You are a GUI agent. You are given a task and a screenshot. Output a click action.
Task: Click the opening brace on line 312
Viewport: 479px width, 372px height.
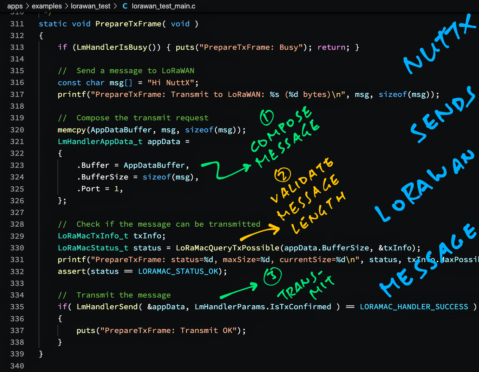[41, 36]
